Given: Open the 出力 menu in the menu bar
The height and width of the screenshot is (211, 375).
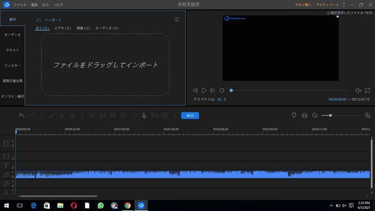Looking at the screenshot, I should click(45, 5).
